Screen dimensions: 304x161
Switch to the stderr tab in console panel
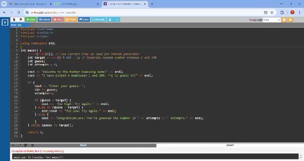point(230,145)
